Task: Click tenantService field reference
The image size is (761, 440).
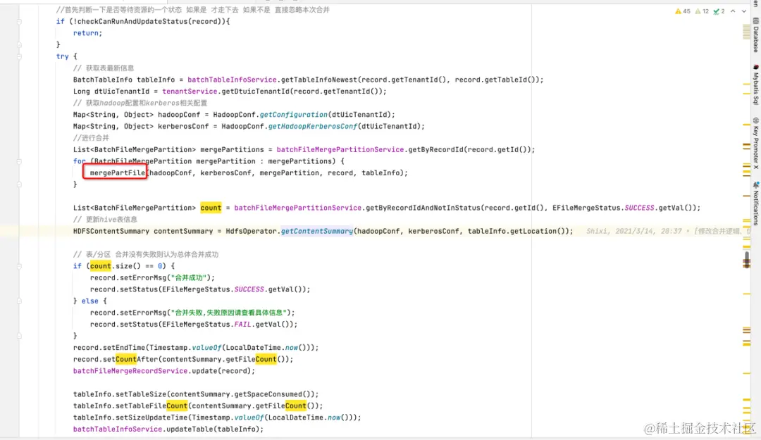Action: (190, 92)
